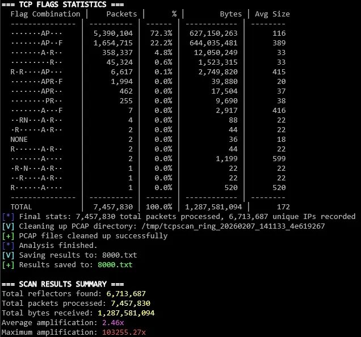361x337 pixels.
Task: Click packets value 358,337
Action: tap(117, 53)
